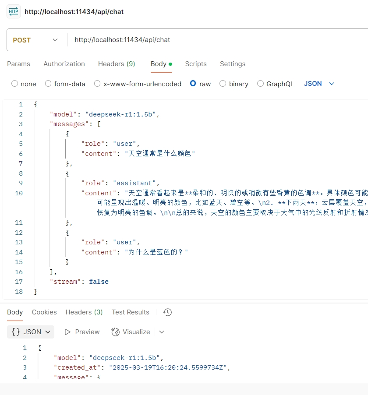The width and height of the screenshot is (368, 395).
Task: Select the form-data radio button
Action: click(x=49, y=84)
